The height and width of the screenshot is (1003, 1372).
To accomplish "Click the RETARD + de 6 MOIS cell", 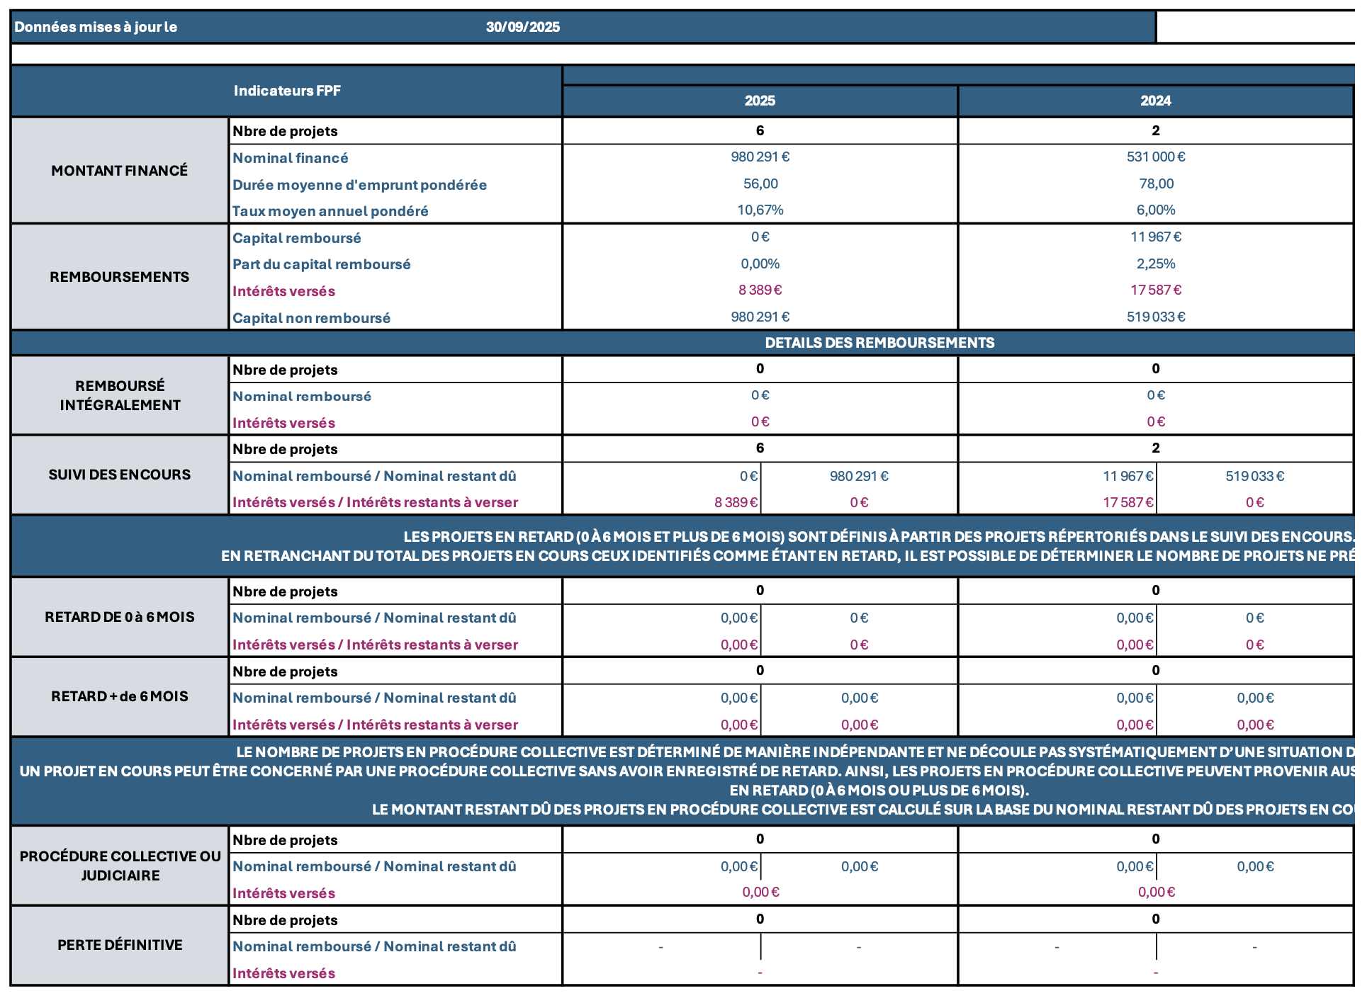I will click(x=119, y=696).
